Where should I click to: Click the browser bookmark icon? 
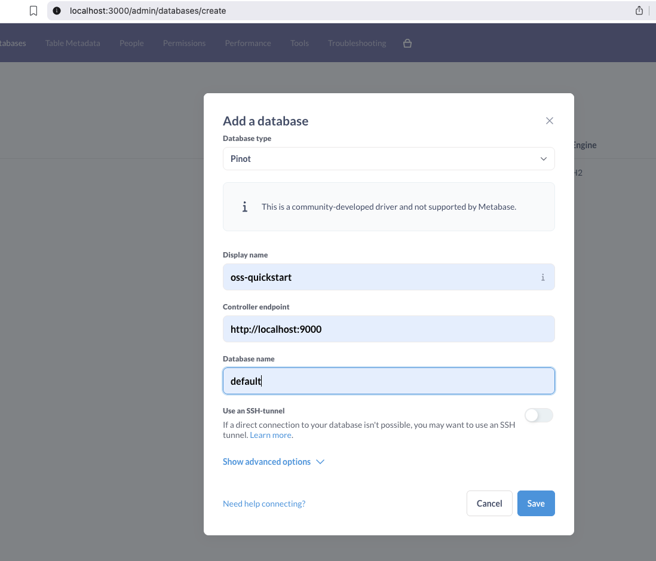click(x=33, y=11)
